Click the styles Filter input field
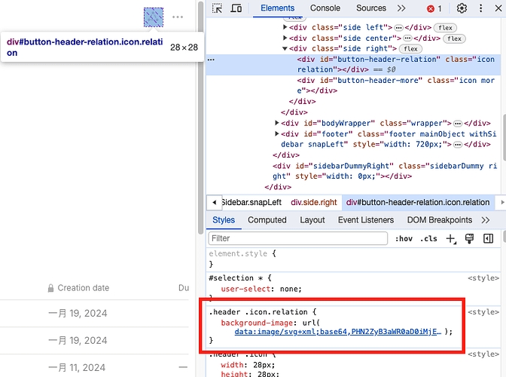This screenshot has height=377, width=506. (x=297, y=238)
